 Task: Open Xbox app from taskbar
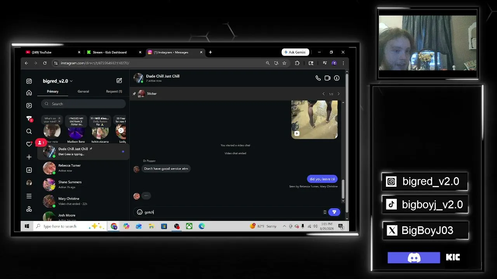tap(189, 226)
